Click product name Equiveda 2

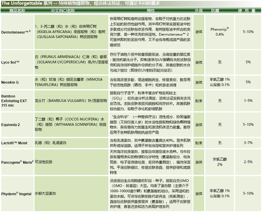tap(10, 125)
